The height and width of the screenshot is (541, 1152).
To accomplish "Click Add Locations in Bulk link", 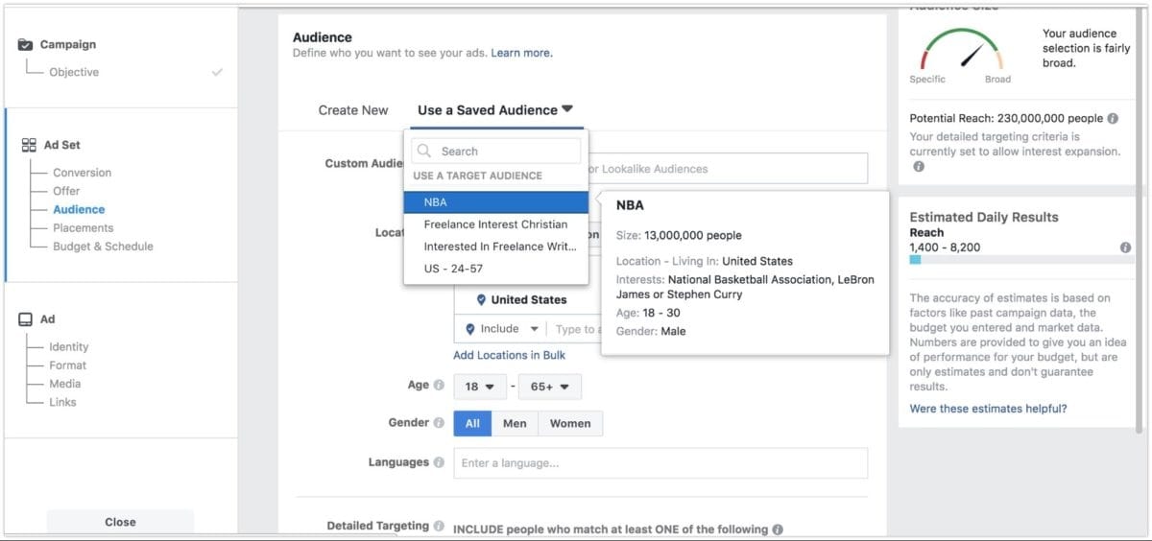I will point(509,355).
